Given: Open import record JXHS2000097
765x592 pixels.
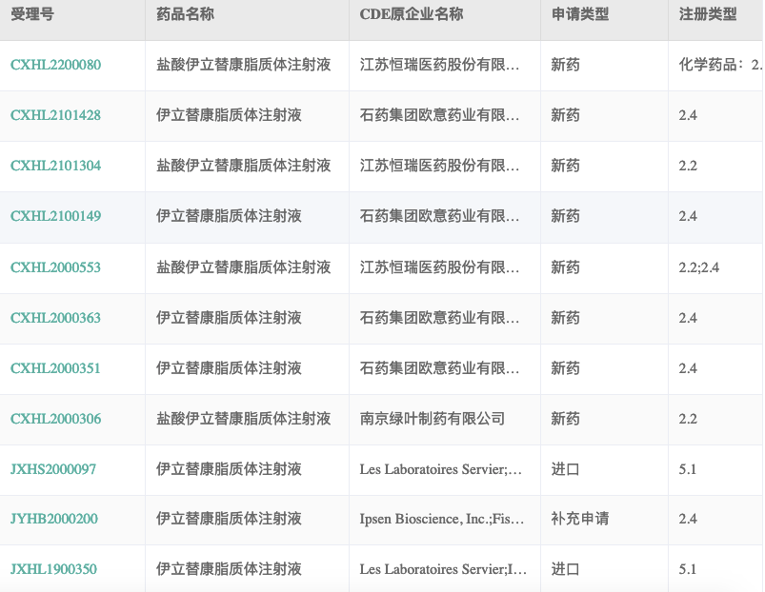Looking at the screenshot, I should tap(53, 469).
